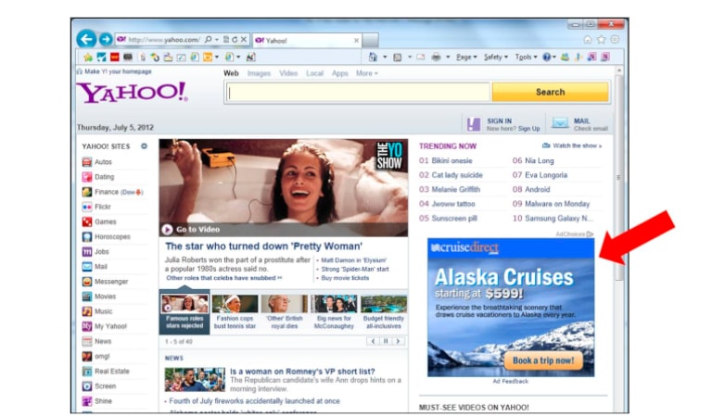Refresh the page from the address bar
This screenshot has height=417, width=712.
pyautogui.click(x=235, y=40)
